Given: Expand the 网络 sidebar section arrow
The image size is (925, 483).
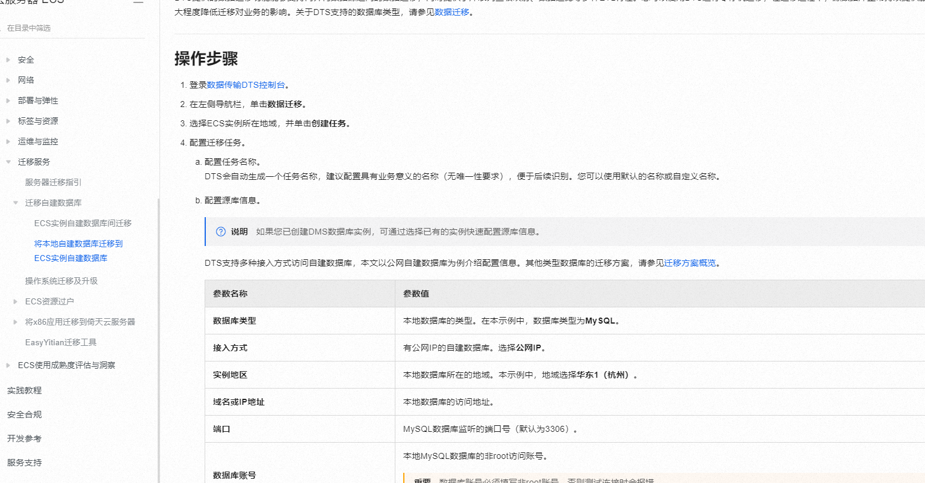Looking at the screenshot, I should click(8, 80).
